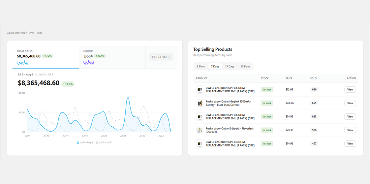
Task: View Rocky Vapor Oxbar Maglink Battery product
Action: pos(350,103)
